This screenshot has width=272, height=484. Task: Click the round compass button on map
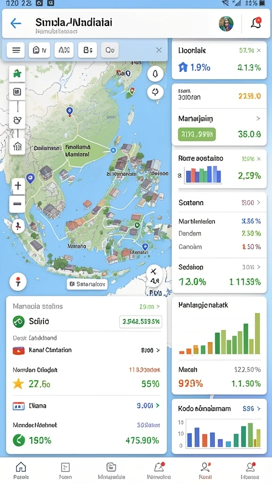(155, 74)
